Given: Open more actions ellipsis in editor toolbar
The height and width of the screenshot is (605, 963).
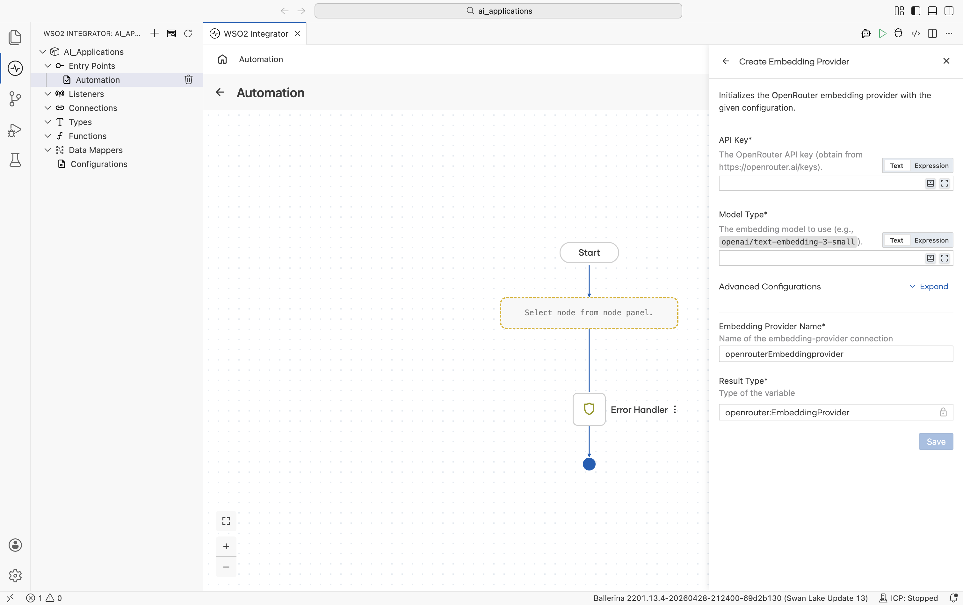Looking at the screenshot, I should [x=949, y=33].
